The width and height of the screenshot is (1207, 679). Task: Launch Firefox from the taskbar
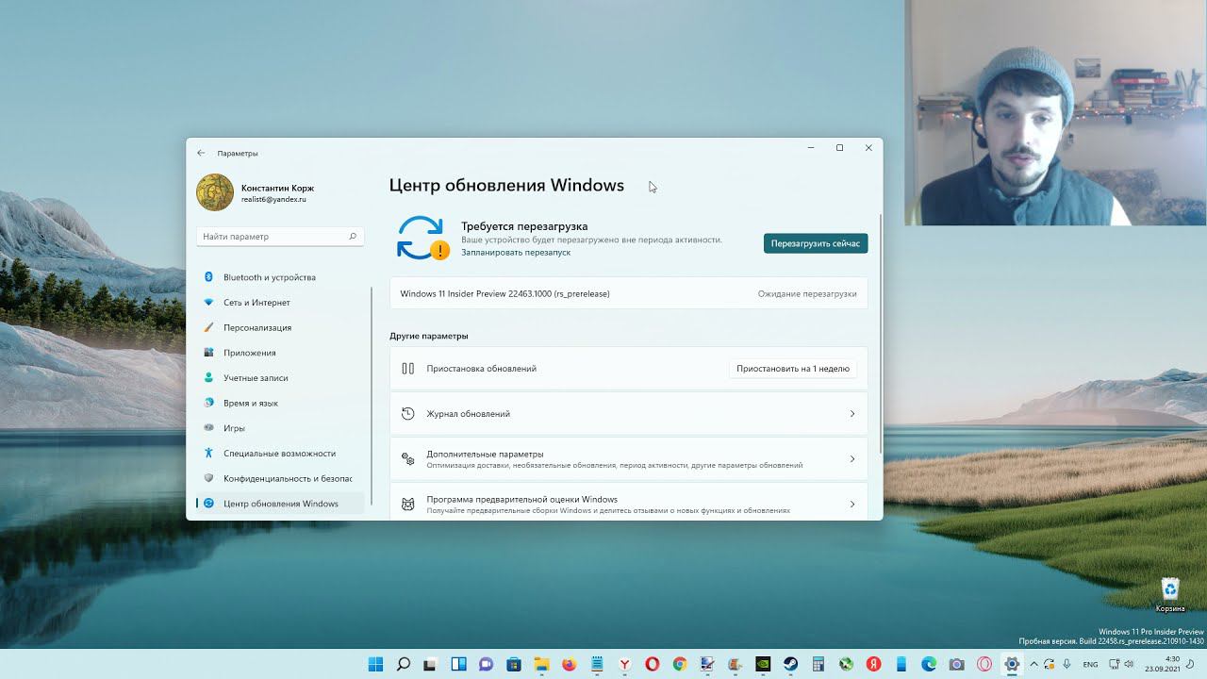click(569, 664)
